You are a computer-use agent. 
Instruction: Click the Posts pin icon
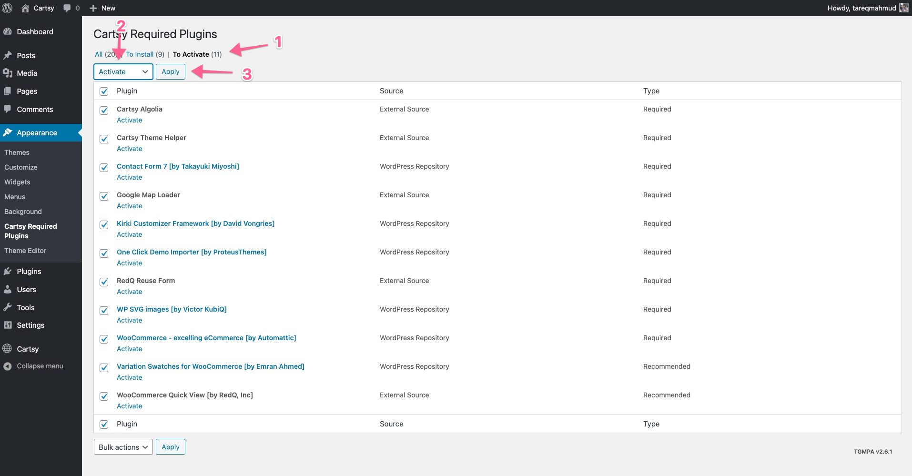tap(8, 55)
